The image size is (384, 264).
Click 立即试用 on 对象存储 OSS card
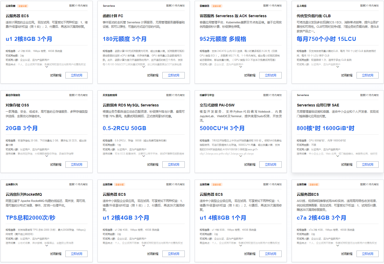tap(76, 165)
